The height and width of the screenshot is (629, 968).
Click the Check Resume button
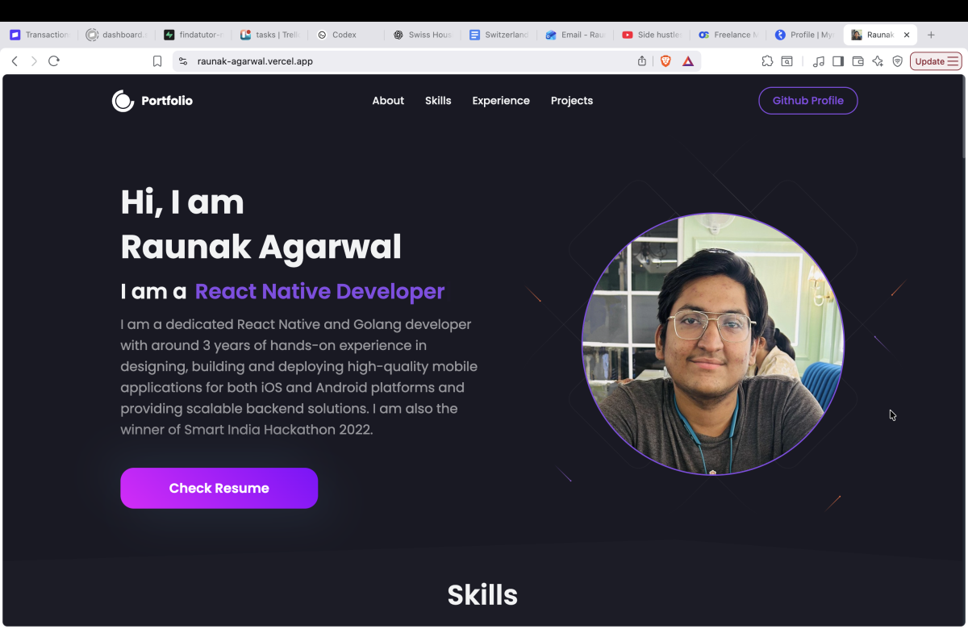pos(219,488)
